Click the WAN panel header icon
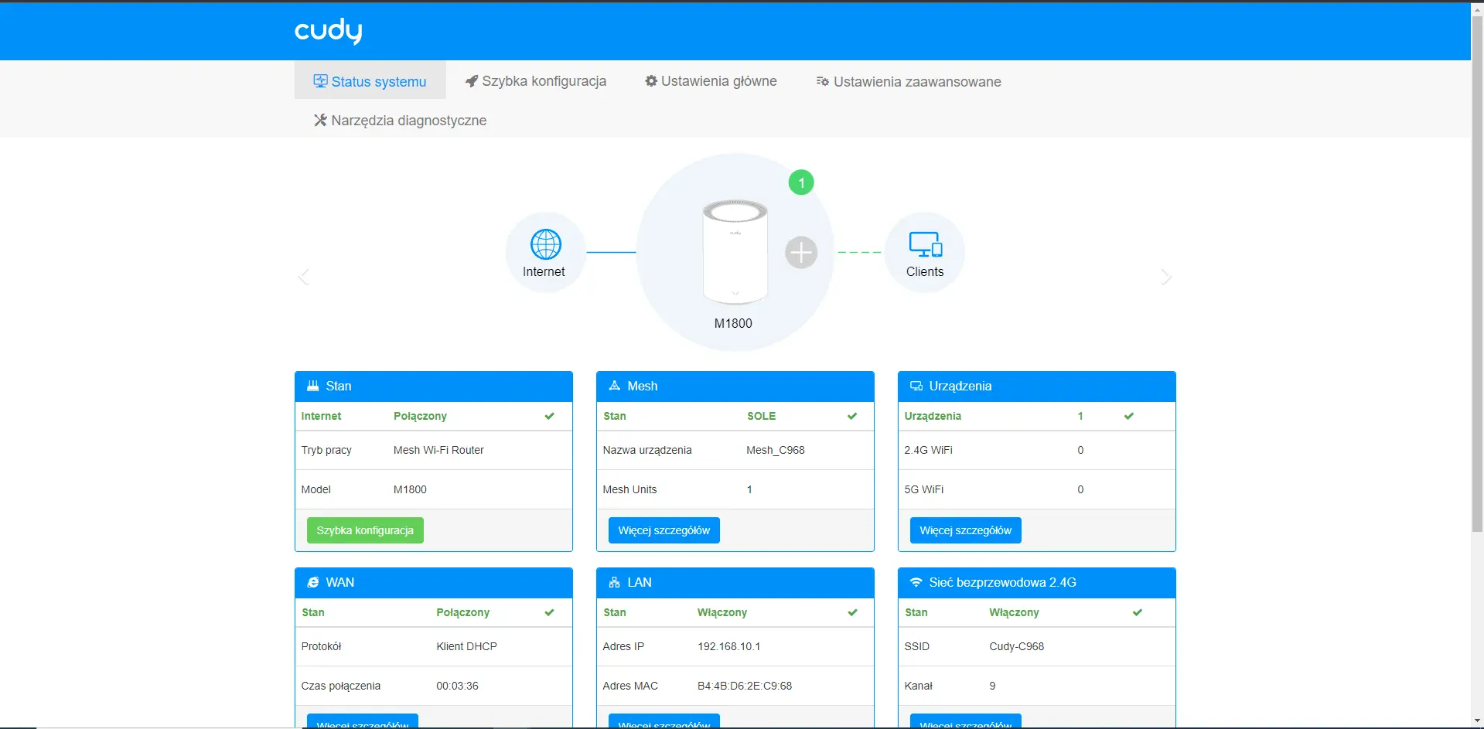Screen dimensions: 1484x729 (313, 582)
